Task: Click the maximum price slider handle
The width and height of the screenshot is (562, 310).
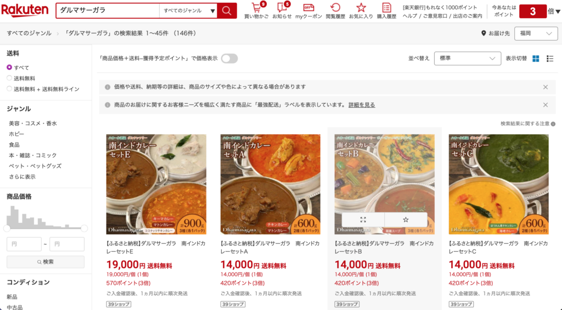Action: pos(84,228)
